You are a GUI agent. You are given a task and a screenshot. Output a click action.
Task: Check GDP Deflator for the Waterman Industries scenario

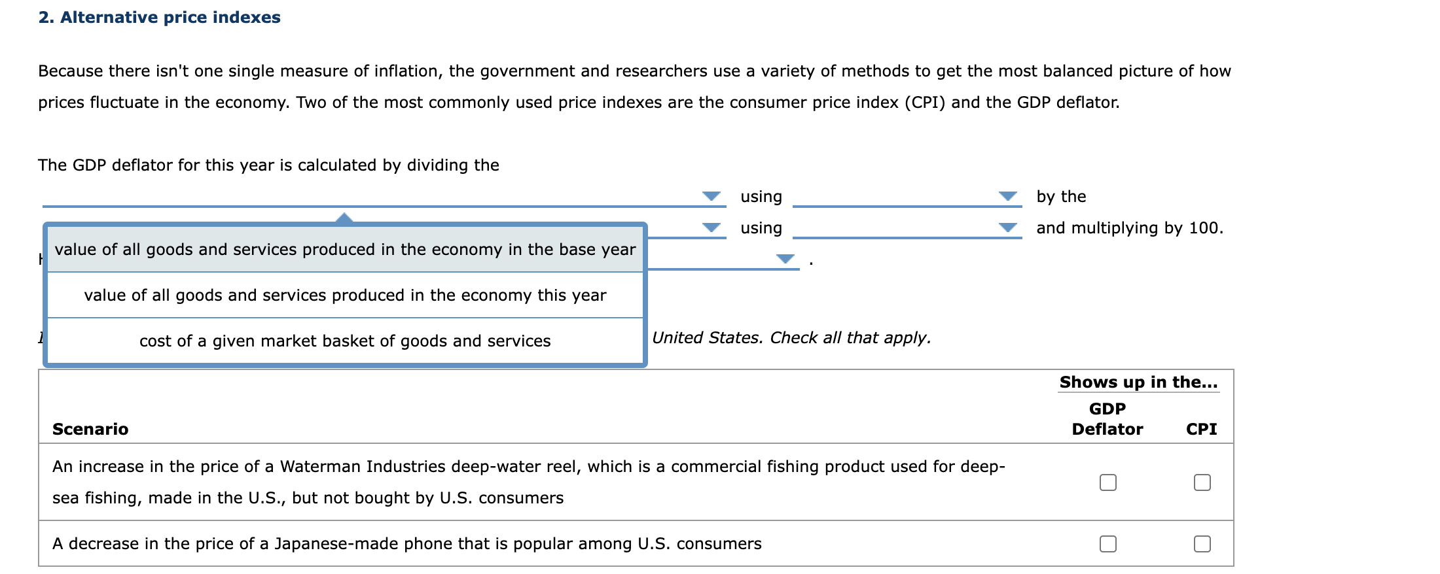pyautogui.click(x=1107, y=482)
